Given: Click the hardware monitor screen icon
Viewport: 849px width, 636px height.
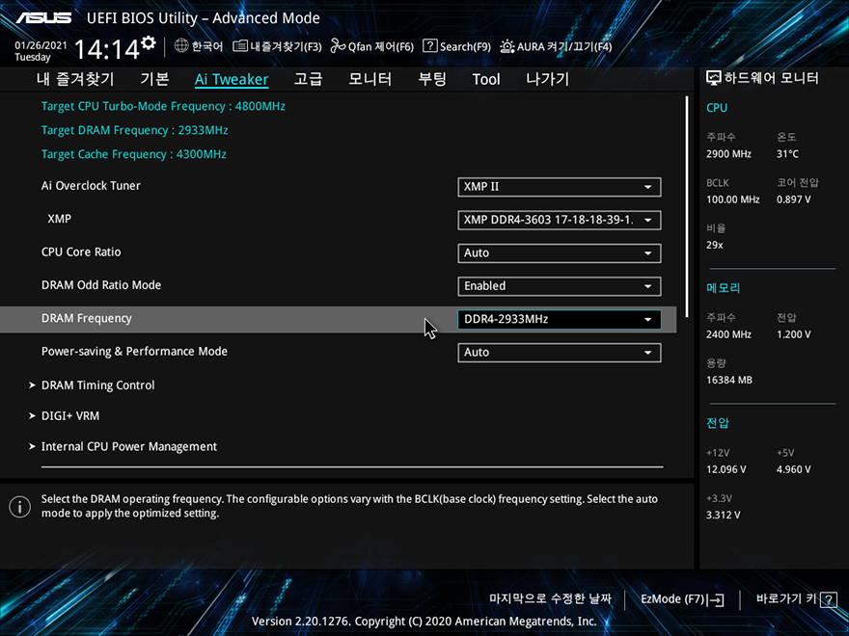Looking at the screenshot, I should [x=714, y=78].
